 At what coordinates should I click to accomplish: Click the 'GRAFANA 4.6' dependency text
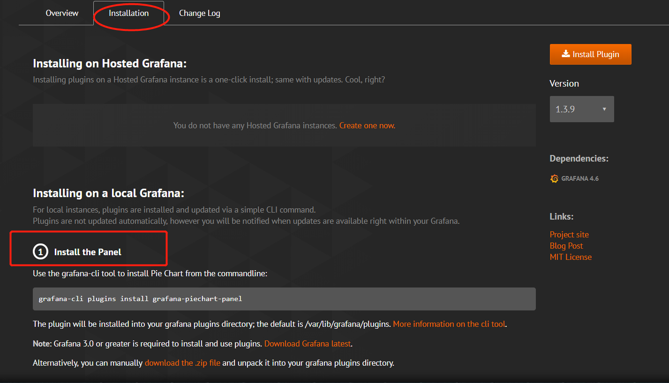coord(580,178)
